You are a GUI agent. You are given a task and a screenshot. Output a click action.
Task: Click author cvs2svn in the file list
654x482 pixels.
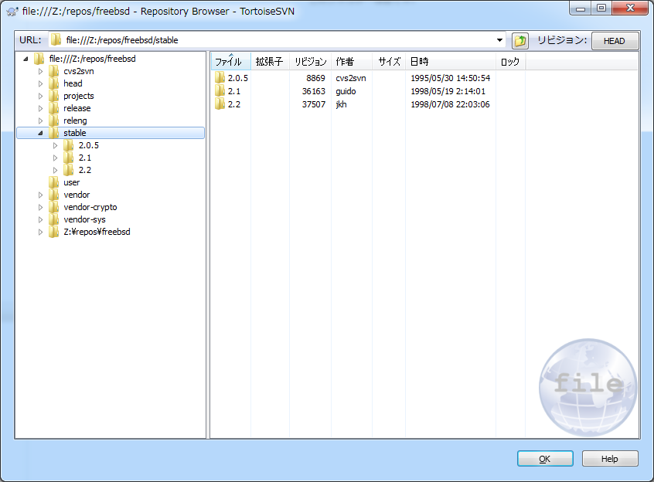point(351,78)
